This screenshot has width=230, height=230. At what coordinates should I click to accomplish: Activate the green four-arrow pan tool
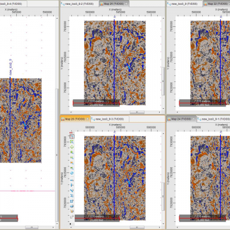[72, 147]
